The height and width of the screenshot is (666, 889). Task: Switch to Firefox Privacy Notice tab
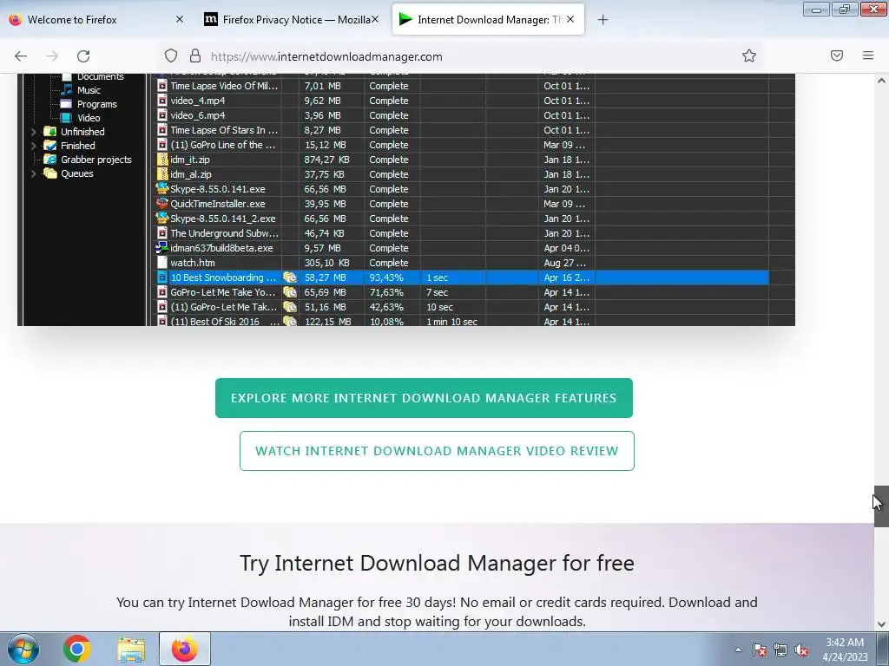coord(291,20)
